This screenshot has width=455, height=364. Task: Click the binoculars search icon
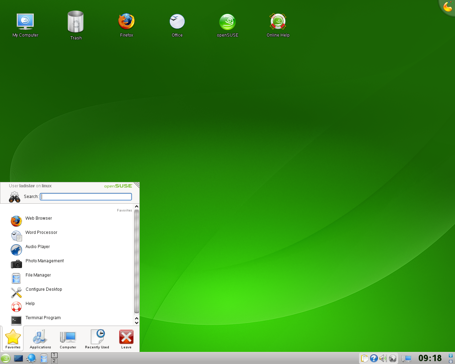15,197
